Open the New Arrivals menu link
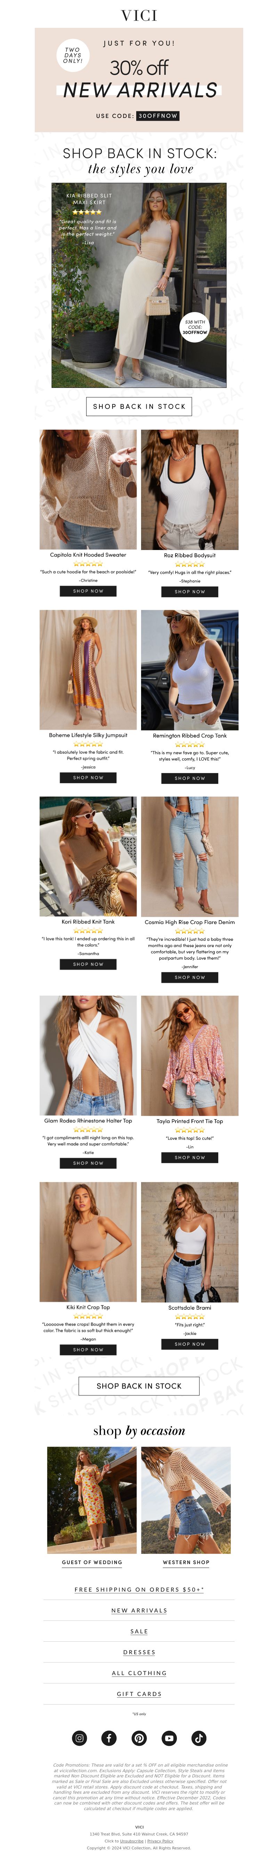The width and height of the screenshot is (278, 1872). 139,1610
